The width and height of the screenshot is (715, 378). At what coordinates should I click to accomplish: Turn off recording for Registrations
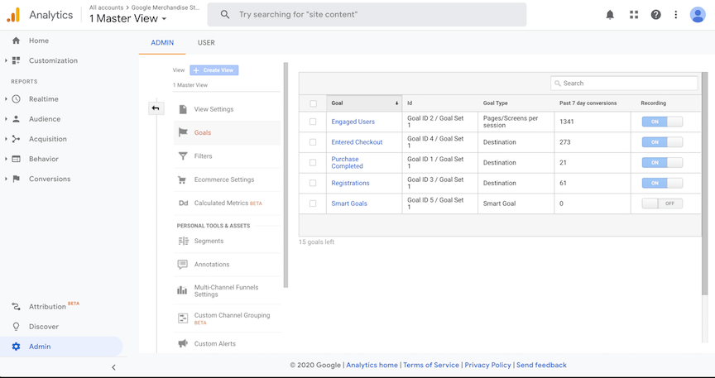pyautogui.click(x=662, y=183)
